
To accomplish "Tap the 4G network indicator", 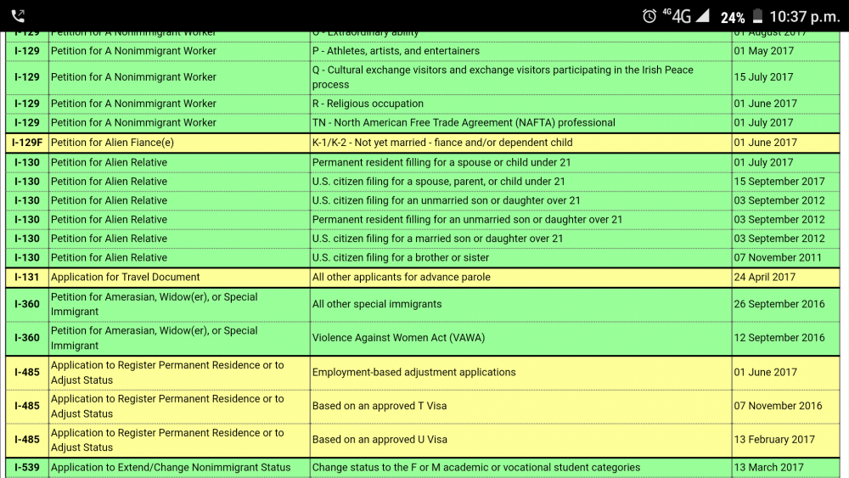I will click(678, 16).
